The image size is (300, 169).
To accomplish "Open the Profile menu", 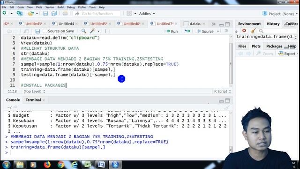I will pos(82,8).
